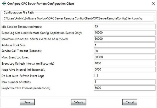
Task: Click the 'Service Call Timeout (Seconds)' label
Action: point(21,51)
